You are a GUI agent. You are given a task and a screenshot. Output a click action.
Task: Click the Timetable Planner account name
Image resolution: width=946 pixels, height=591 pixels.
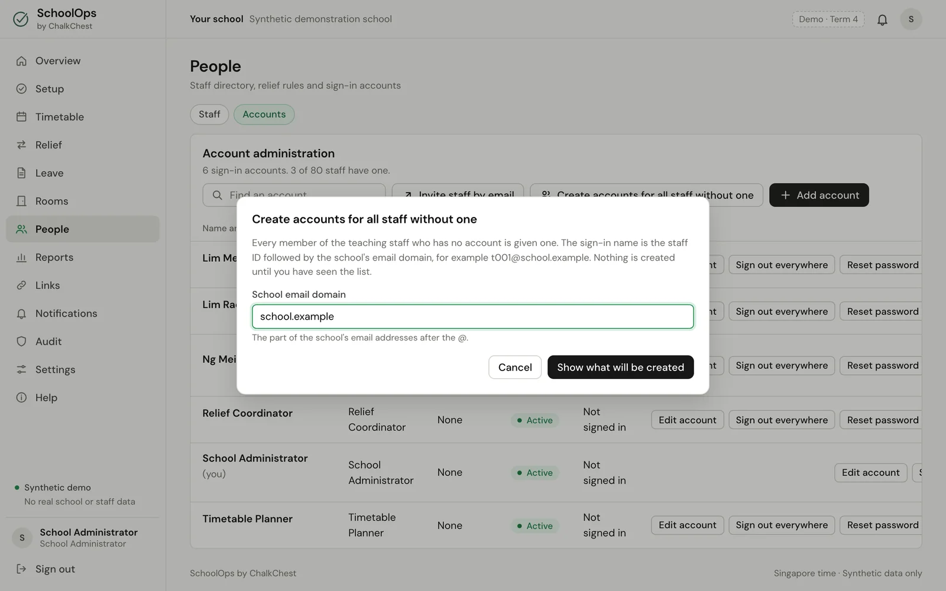tap(248, 519)
